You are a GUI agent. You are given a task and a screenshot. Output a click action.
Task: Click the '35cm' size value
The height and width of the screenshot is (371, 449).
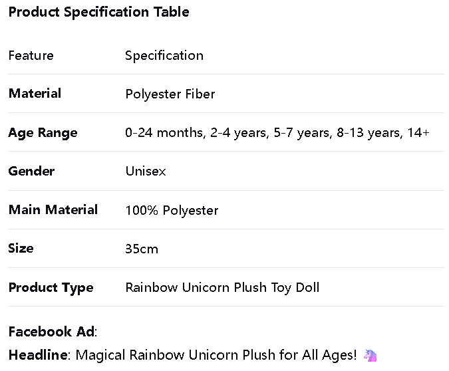(x=142, y=249)
